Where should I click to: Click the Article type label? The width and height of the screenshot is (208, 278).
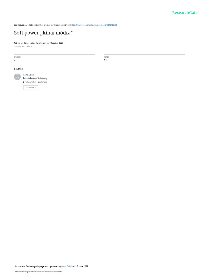coord(17,43)
